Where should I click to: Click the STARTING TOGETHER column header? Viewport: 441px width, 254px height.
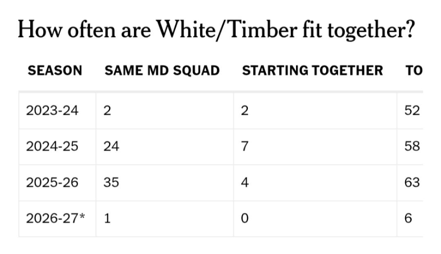tap(312, 70)
